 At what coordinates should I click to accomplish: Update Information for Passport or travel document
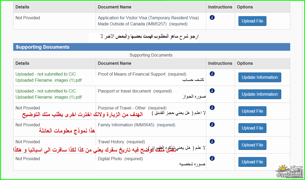260,94
